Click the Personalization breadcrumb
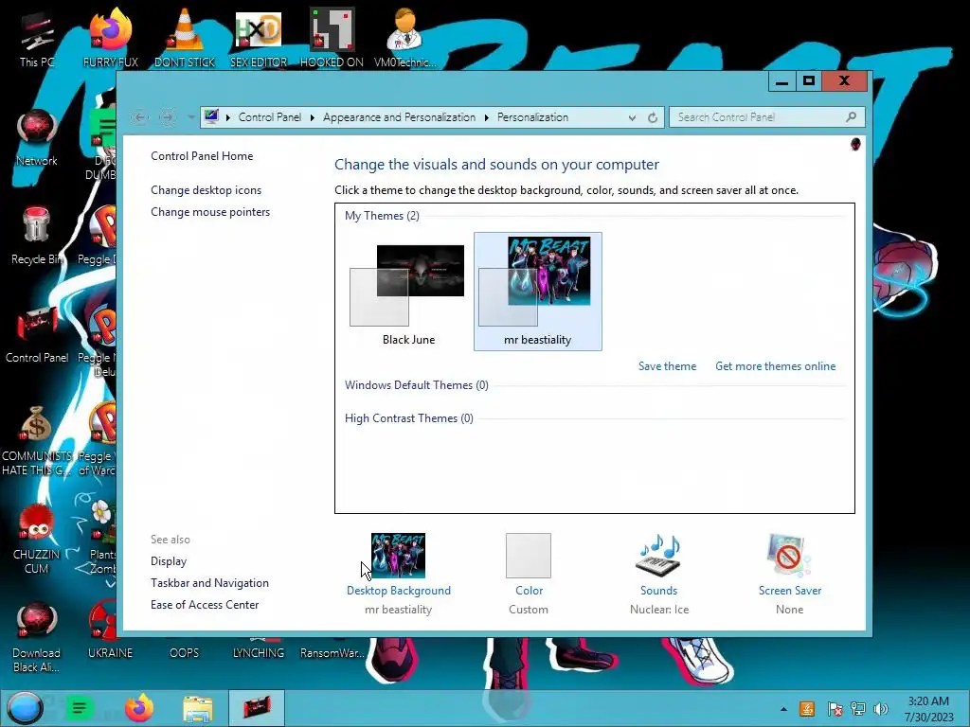 532,117
